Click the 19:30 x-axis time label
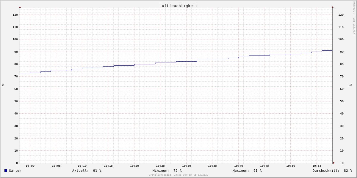Screen dimensions: 357x178 point(187,166)
